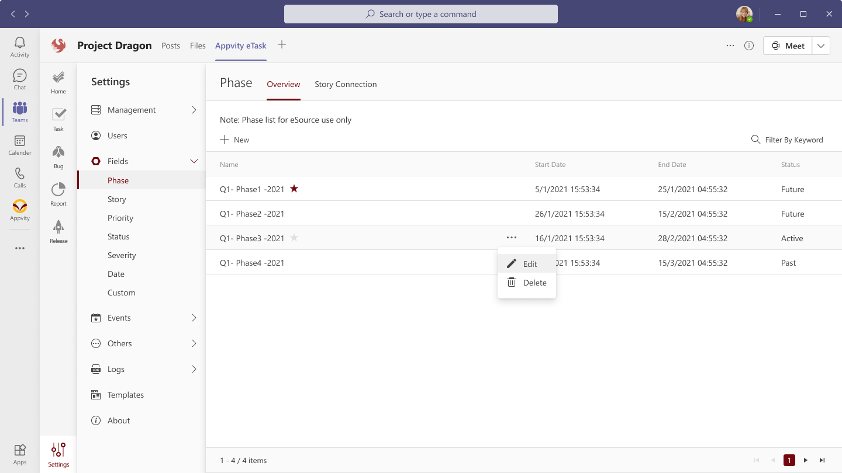Expand the Management settings section
The image size is (842, 473).
pyautogui.click(x=194, y=110)
